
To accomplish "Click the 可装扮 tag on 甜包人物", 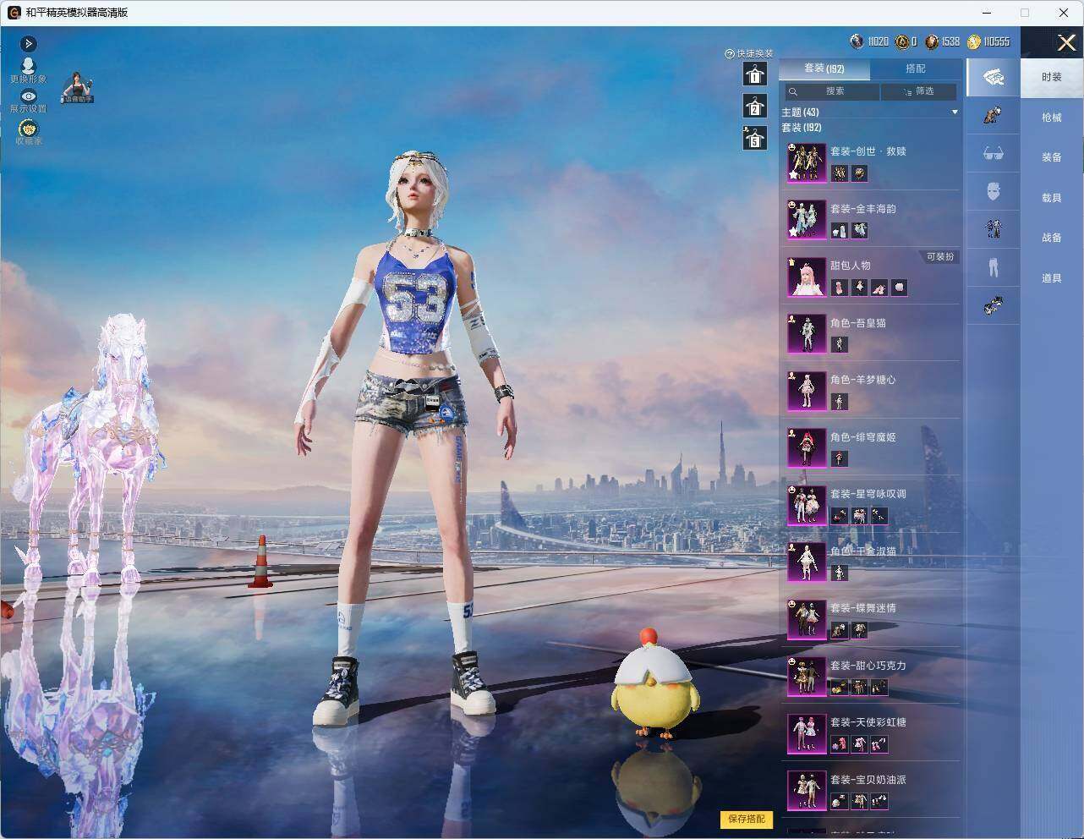I will click(x=939, y=256).
